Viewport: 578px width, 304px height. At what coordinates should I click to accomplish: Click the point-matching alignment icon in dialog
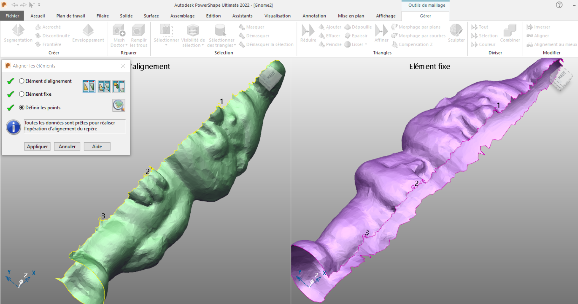coord(119,87)
